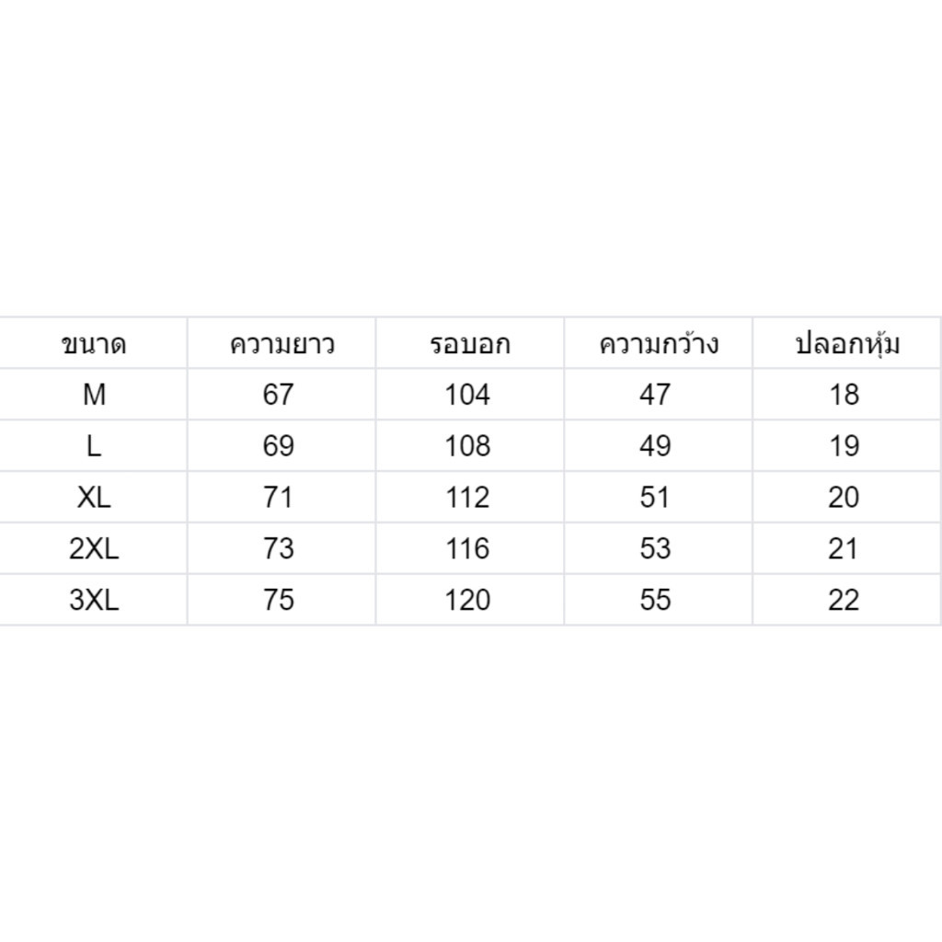Select the 3XL size row label

[x=94, y=600]
